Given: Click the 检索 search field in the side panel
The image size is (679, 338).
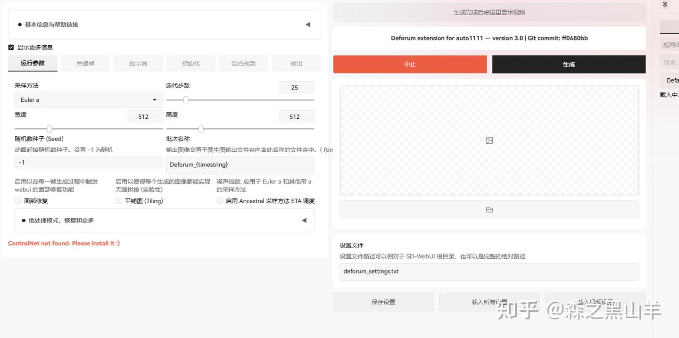Looking at the screenshot, I should point(670,62).
